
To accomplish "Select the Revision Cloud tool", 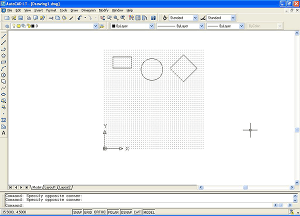I will coord(3,81).
